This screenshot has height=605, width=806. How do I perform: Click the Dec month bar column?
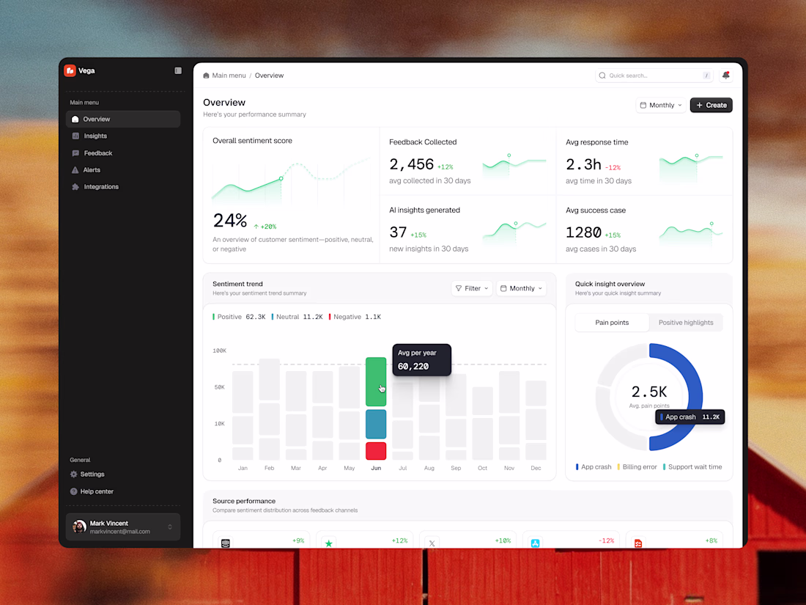[x=536, y=420]
